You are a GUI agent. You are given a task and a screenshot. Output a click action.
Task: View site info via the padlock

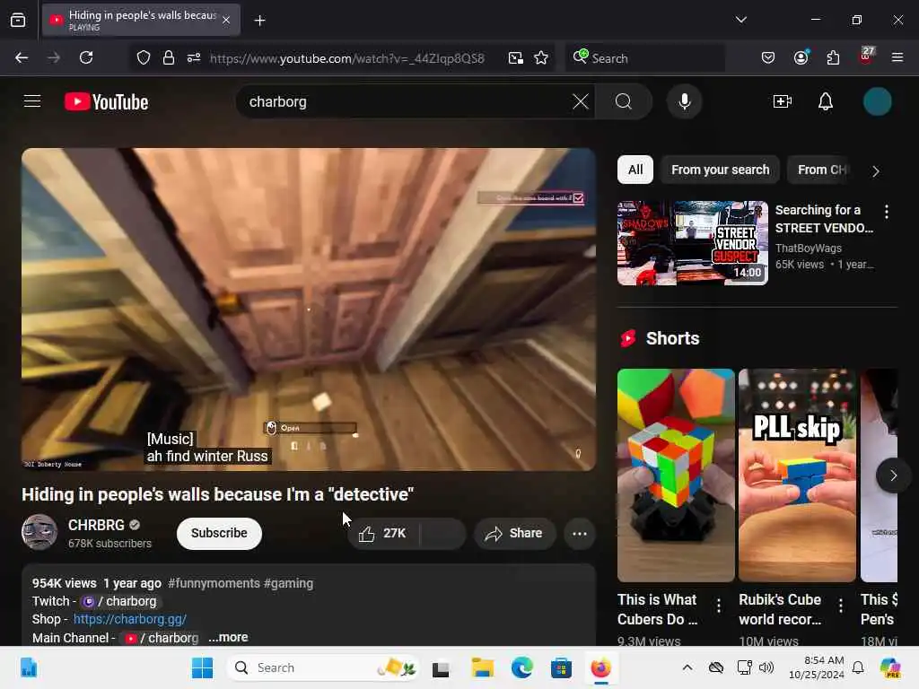pos(168,57)
